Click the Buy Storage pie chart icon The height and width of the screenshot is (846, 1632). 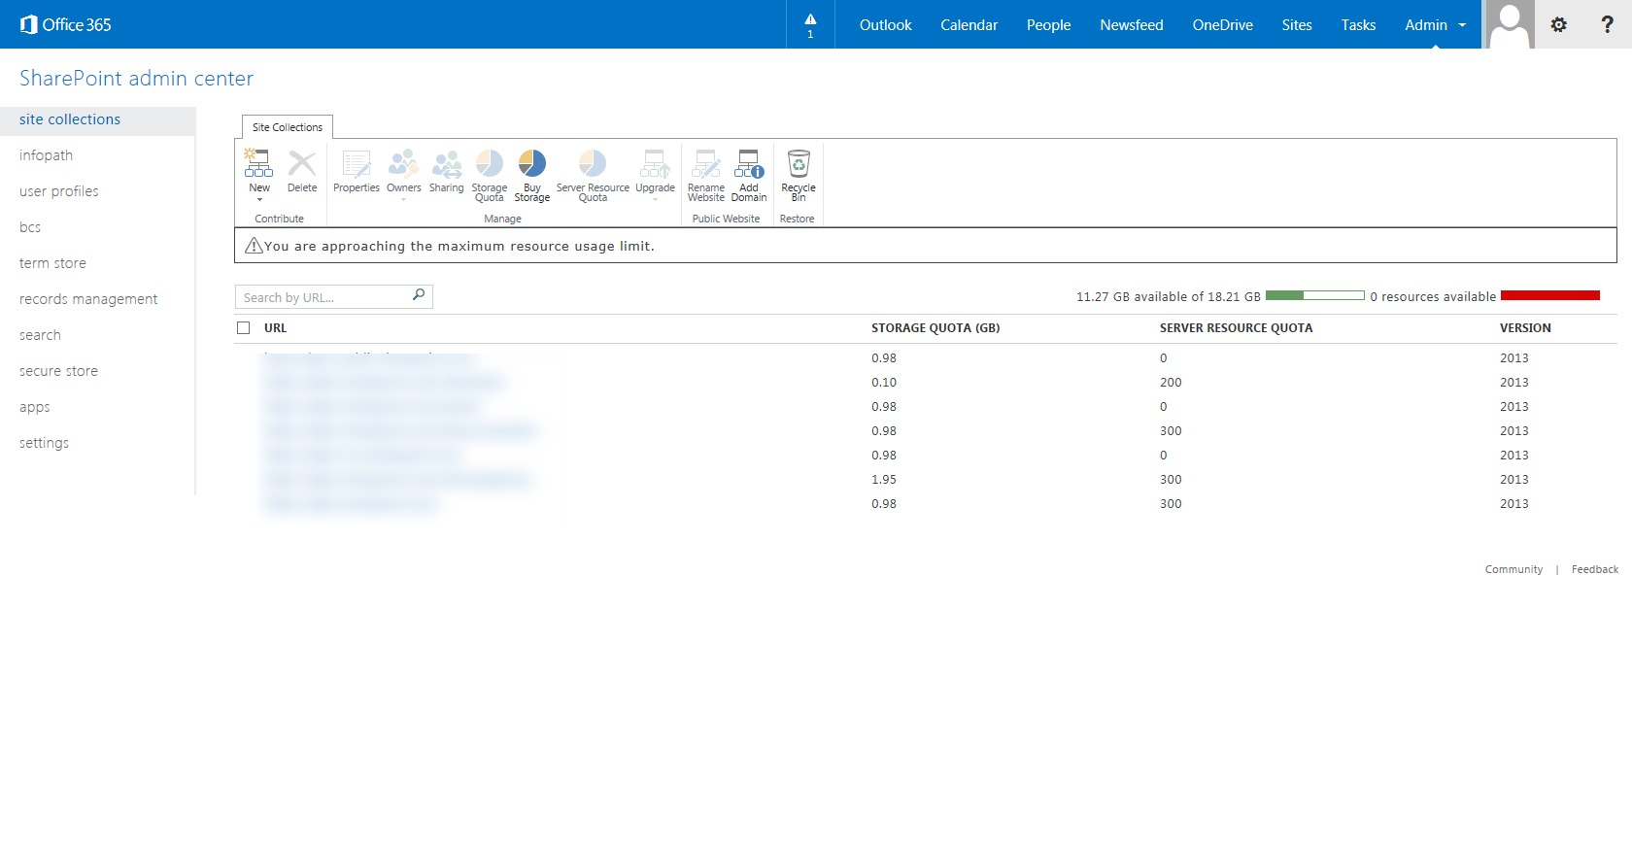[532, 163]
